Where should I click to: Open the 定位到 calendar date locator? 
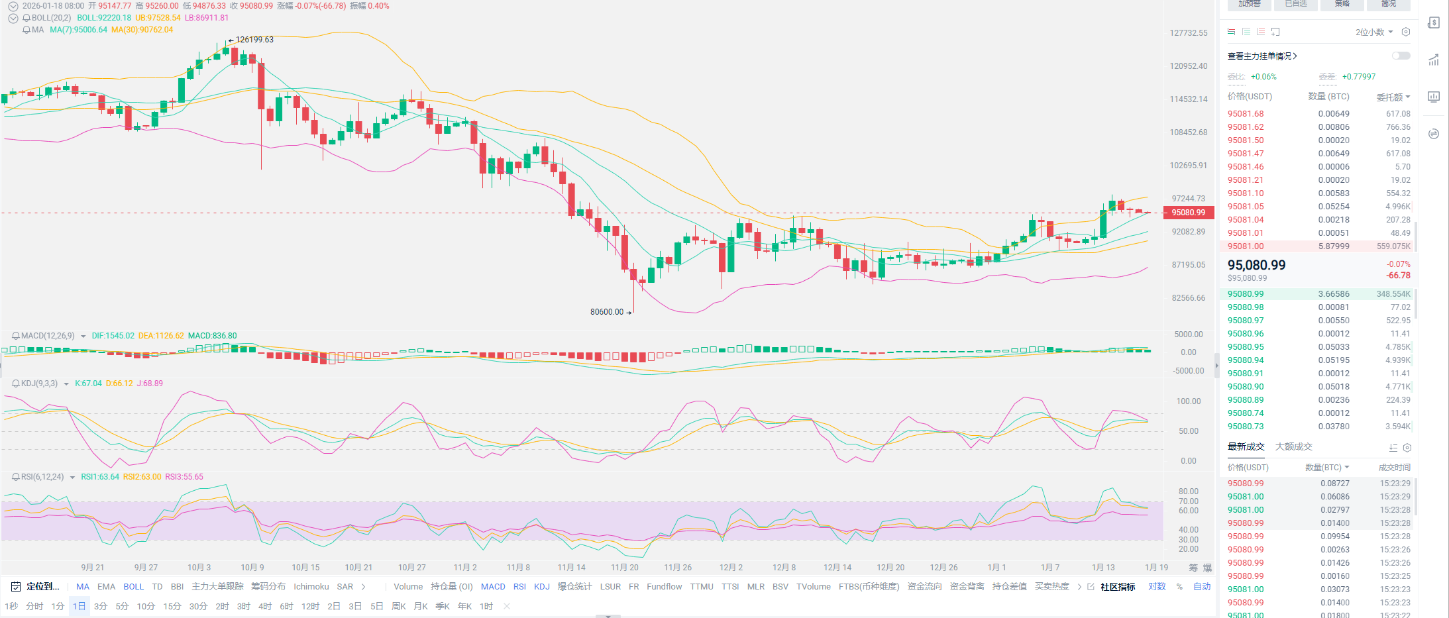(36, 587)
